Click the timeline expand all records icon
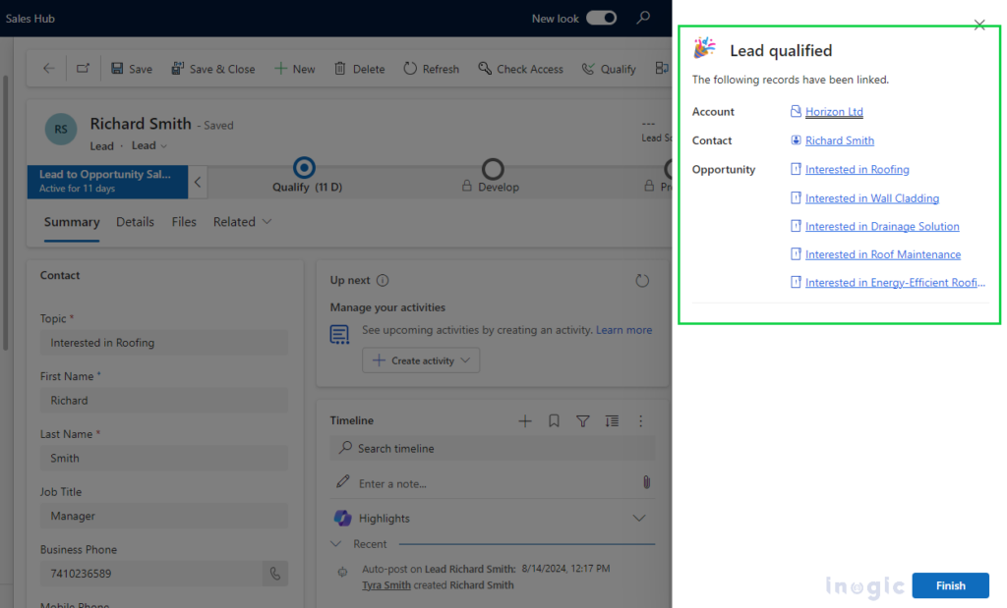The height and width of the screenshot is (608, 1007). click(x=612, y=420)
